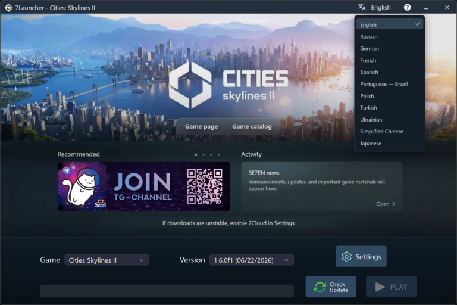
Task: Select Japanese language option
Action: click(390, 144)
